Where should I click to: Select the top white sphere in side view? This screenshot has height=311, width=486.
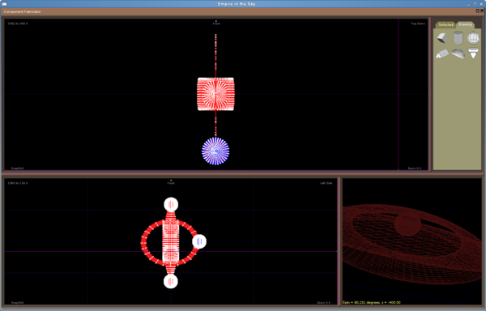(x=171, y=204)
